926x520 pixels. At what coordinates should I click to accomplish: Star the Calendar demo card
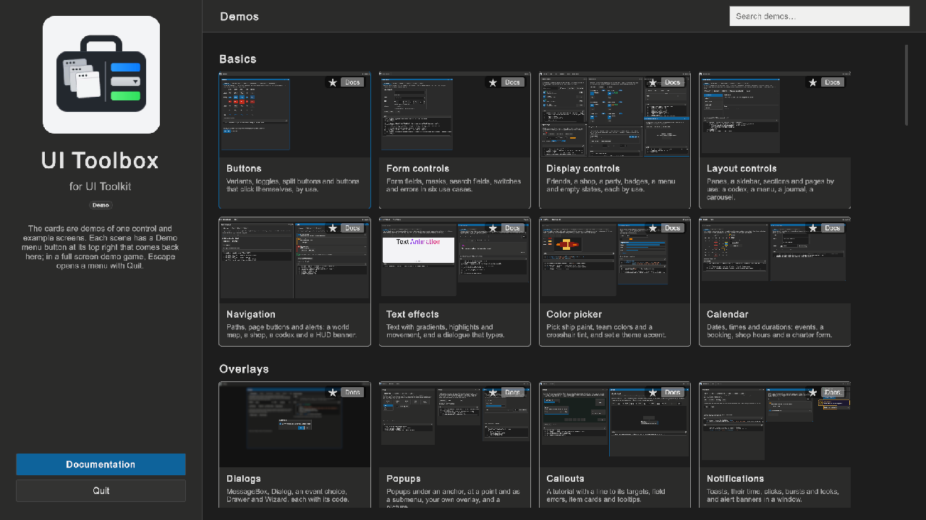(x=813, y=228)
